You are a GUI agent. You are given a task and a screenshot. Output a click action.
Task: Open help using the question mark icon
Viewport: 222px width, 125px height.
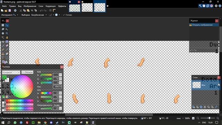220,6
